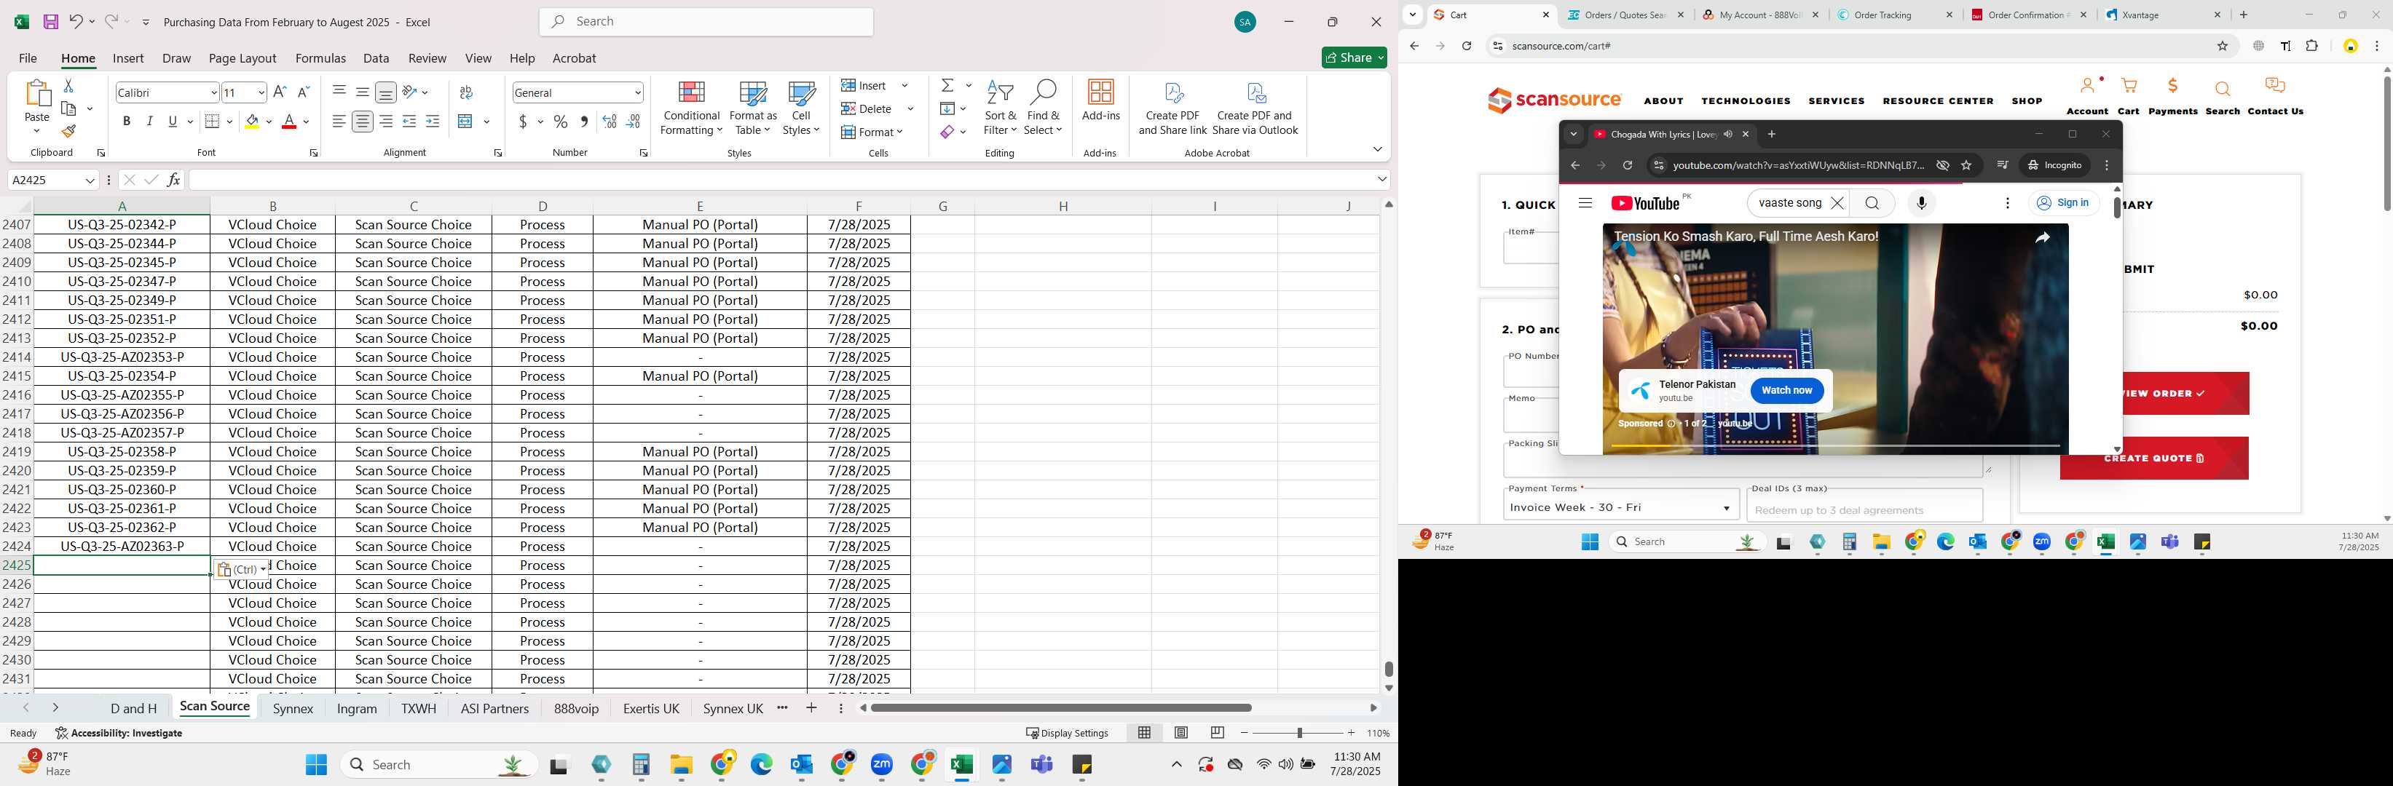
Task: Open Find & Select tool
Action: (x=1044, y=108)
